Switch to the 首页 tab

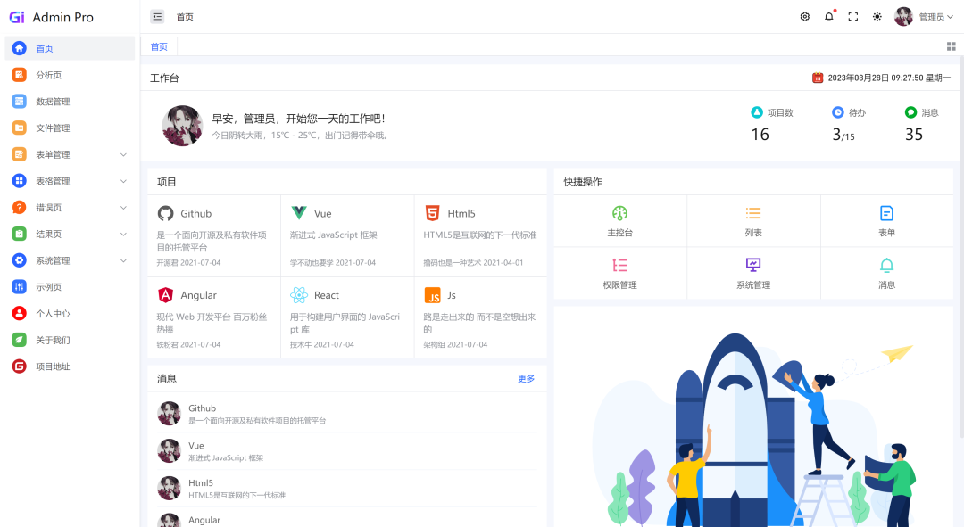point(158,46)
